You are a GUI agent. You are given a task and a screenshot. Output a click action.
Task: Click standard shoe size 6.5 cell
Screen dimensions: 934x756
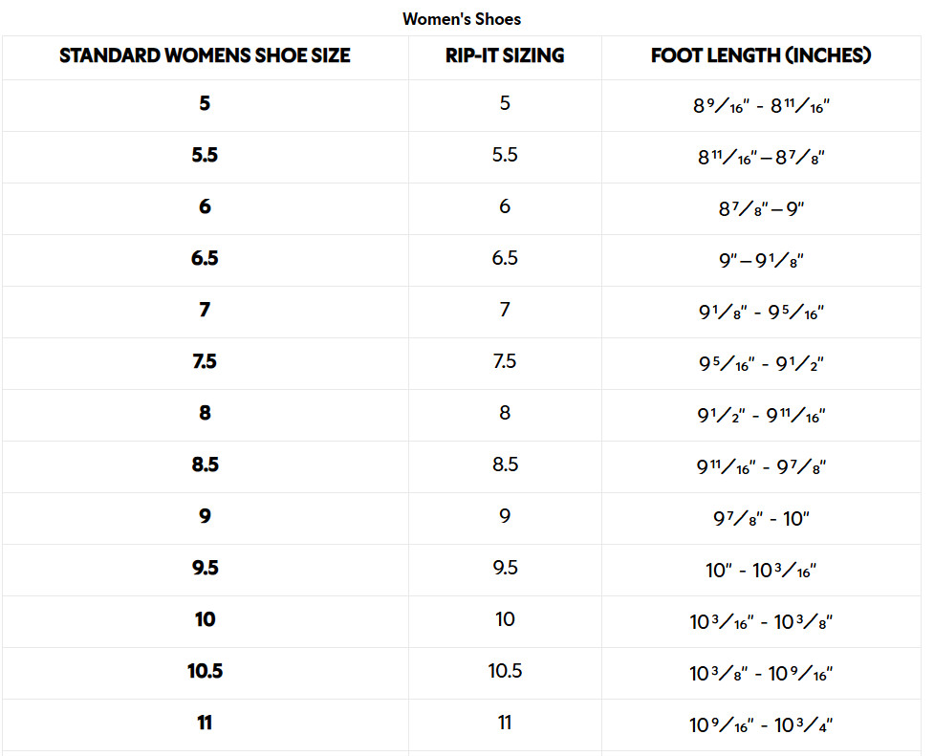pyautogui.click(x=205, y=258)
